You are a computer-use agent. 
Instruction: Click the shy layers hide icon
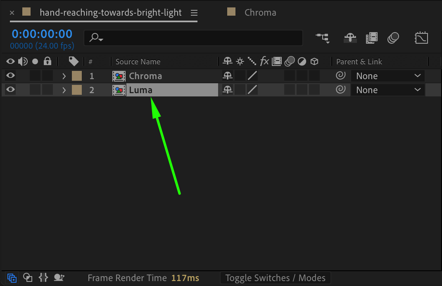tap(350, 38)
